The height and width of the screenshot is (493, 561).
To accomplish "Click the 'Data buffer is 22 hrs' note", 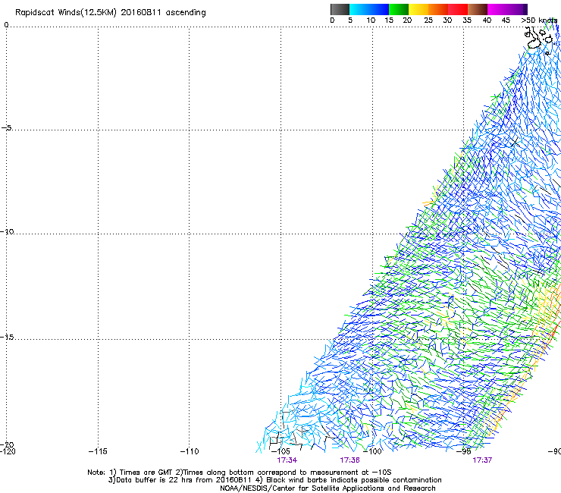I will [274, 480].
